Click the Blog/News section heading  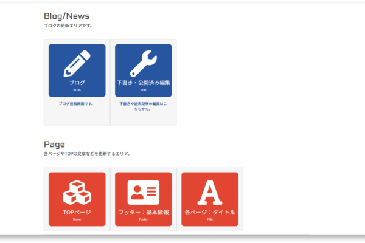tap(67, 16)
